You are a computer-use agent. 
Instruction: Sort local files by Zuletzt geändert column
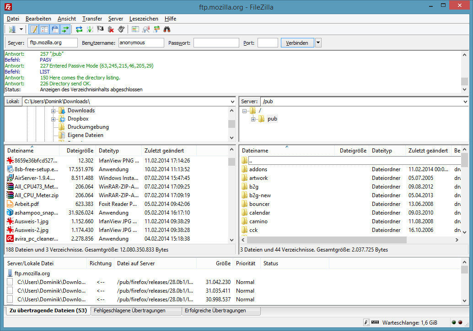click(x=169, y=151)
